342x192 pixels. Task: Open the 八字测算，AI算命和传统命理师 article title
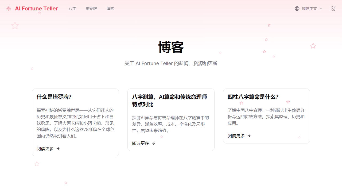tap(169, 101)
